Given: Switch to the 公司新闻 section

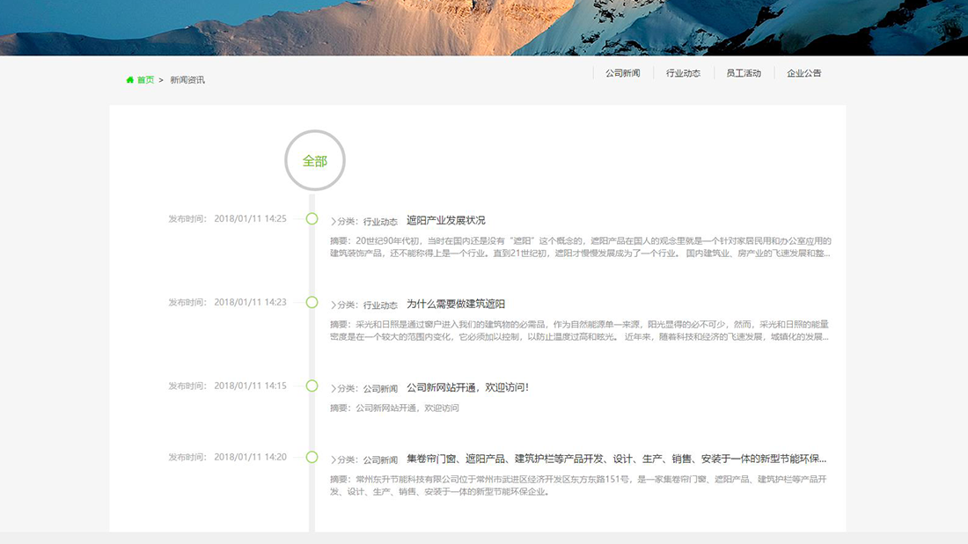Looking at the screenshot, I should [622, 72].
